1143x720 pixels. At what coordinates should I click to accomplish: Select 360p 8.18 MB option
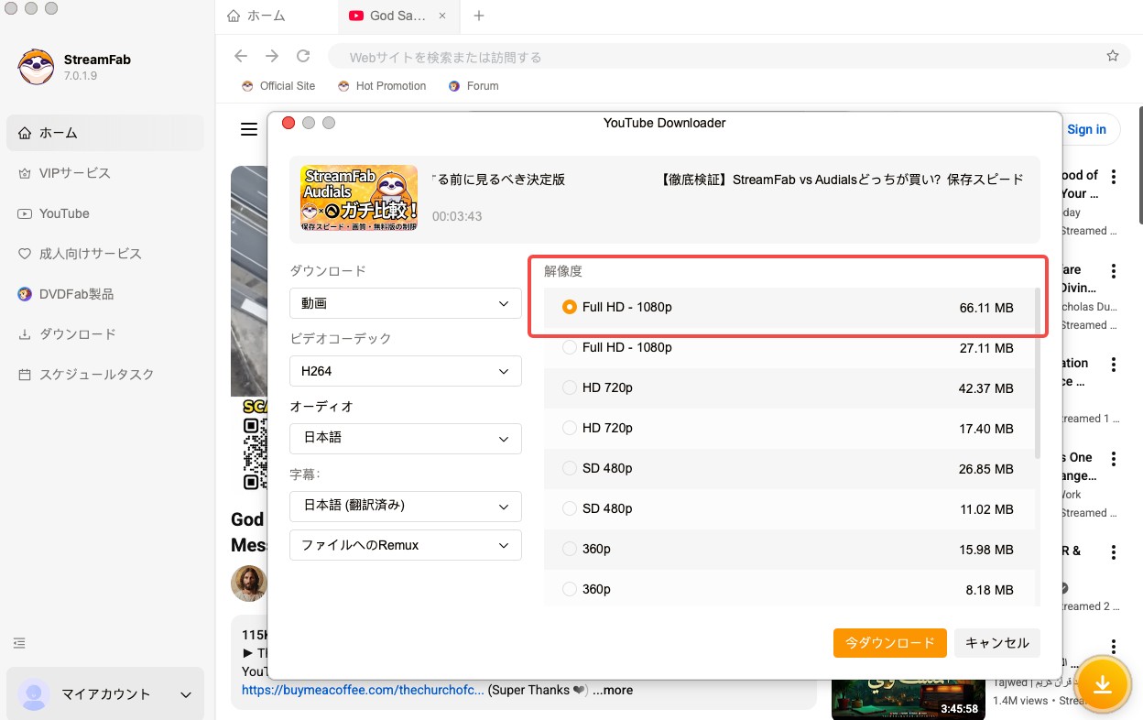(x=789, y=589)
